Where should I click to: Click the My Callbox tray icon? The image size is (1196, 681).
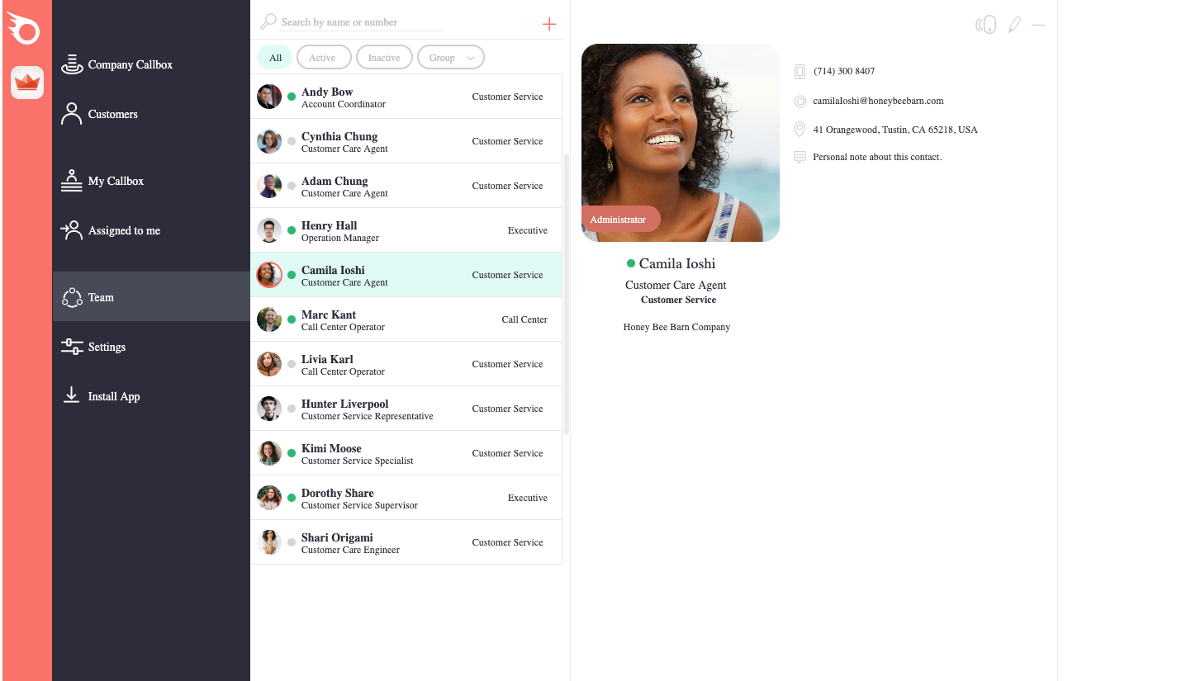pyautogui.click(x=72, y=181)
